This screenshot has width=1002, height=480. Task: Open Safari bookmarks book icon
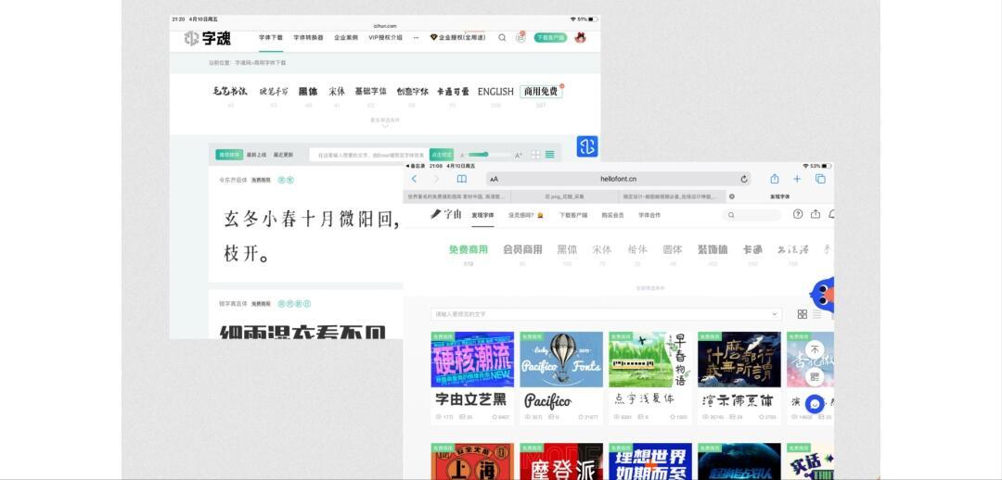tap(461, 179)
